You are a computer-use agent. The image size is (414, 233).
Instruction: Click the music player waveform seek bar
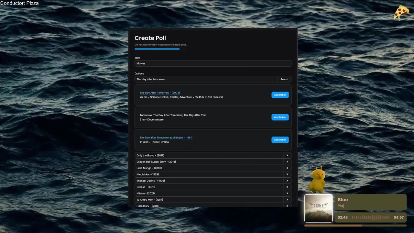coord(371,217)
